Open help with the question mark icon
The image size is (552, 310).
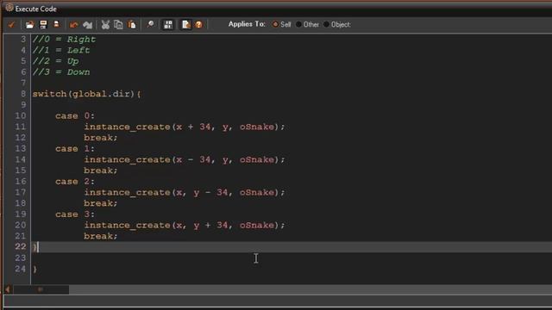point(199,25)
